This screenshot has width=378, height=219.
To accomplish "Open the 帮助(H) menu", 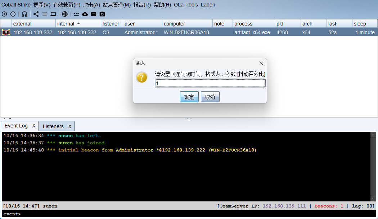I will (162, 5).
